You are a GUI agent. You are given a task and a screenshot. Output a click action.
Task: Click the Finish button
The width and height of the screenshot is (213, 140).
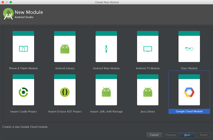click(x=204, y=135)
